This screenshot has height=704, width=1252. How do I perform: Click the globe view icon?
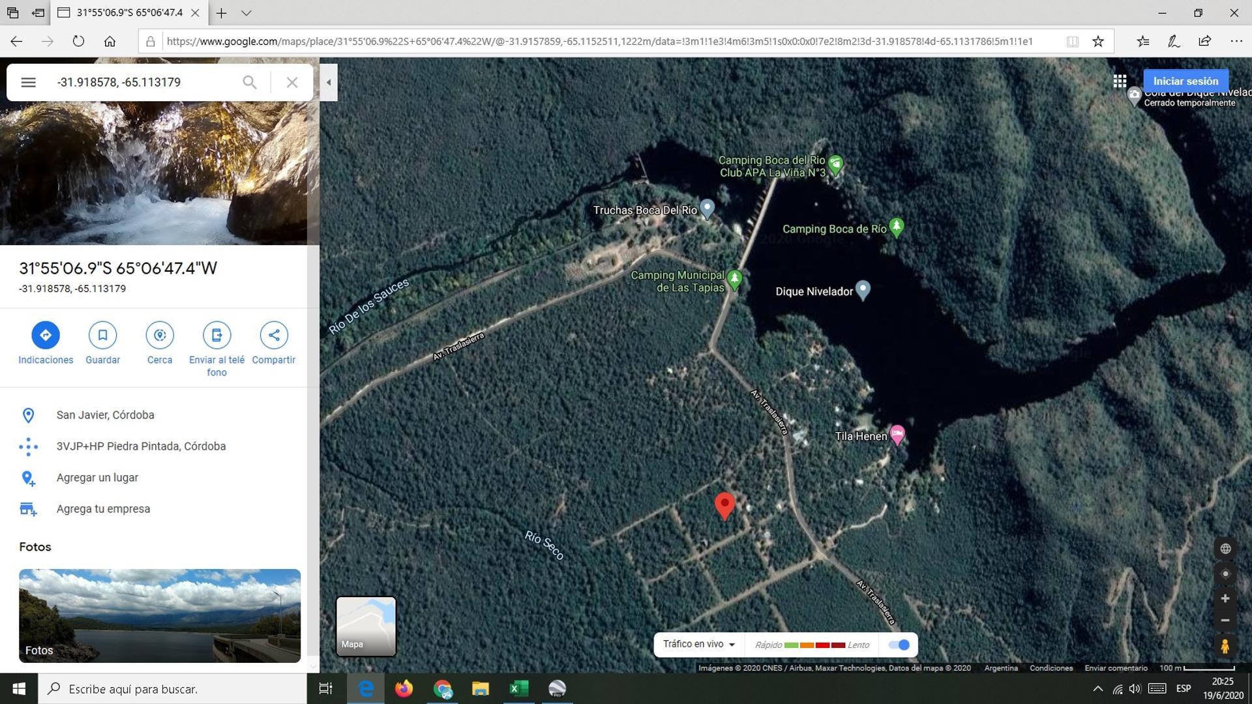coord(1225,549)
